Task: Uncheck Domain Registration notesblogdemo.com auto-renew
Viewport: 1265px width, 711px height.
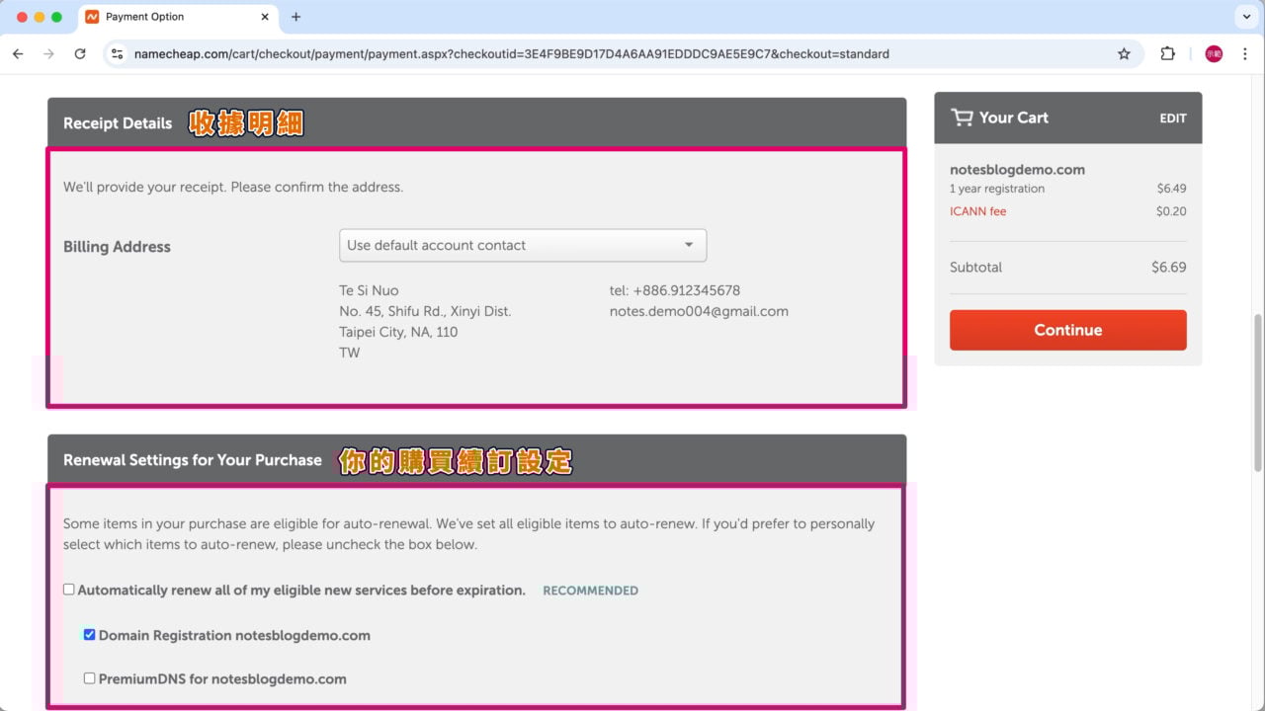Action: pyautogui.click(x=90, y=635)
